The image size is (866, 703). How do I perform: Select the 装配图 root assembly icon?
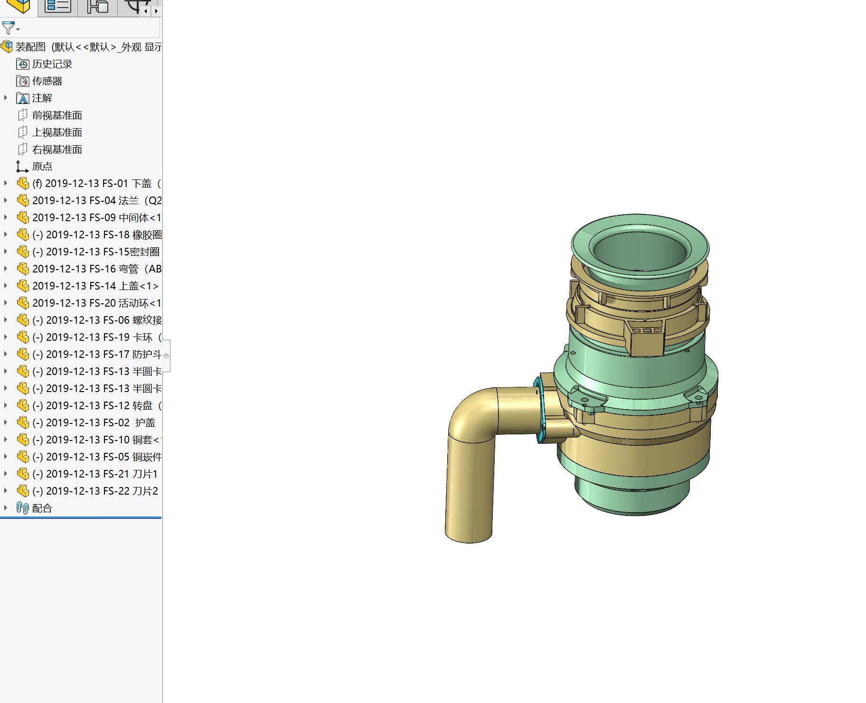pos(7,47)
